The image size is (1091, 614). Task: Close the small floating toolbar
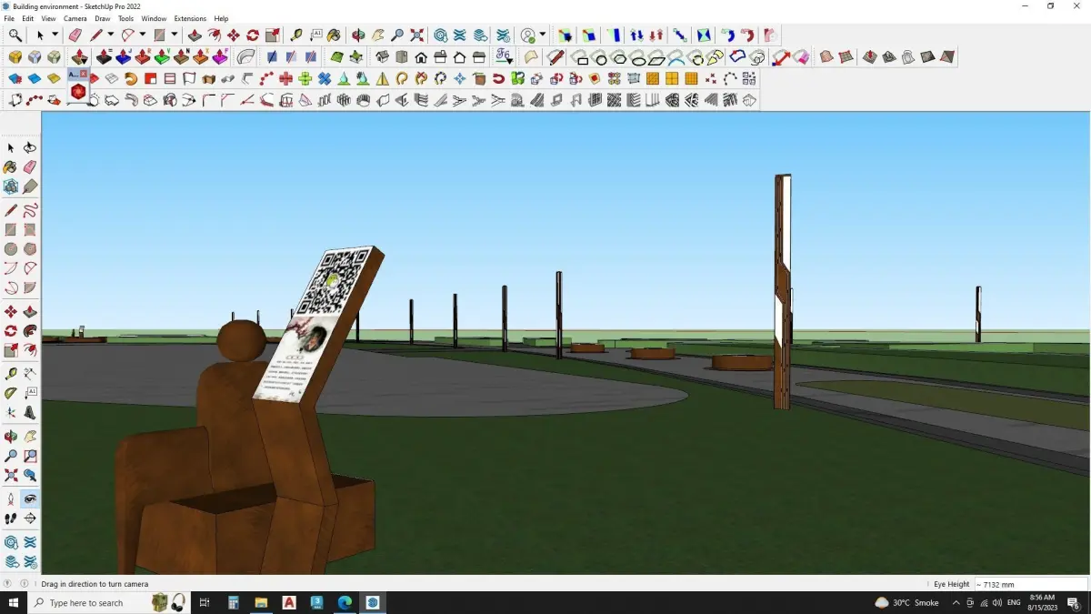tap(85, 73)
